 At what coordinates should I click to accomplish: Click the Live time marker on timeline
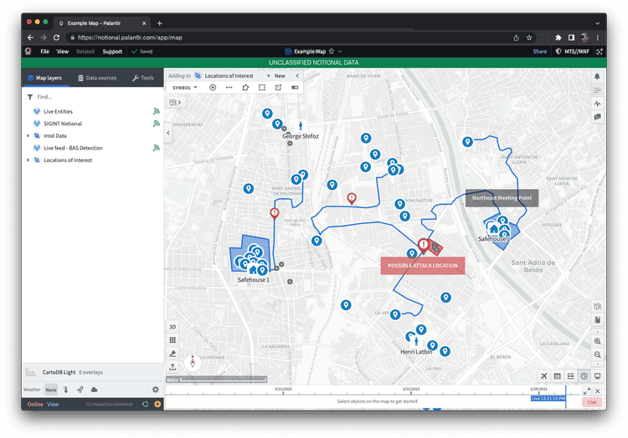click(x=548, y=399)
